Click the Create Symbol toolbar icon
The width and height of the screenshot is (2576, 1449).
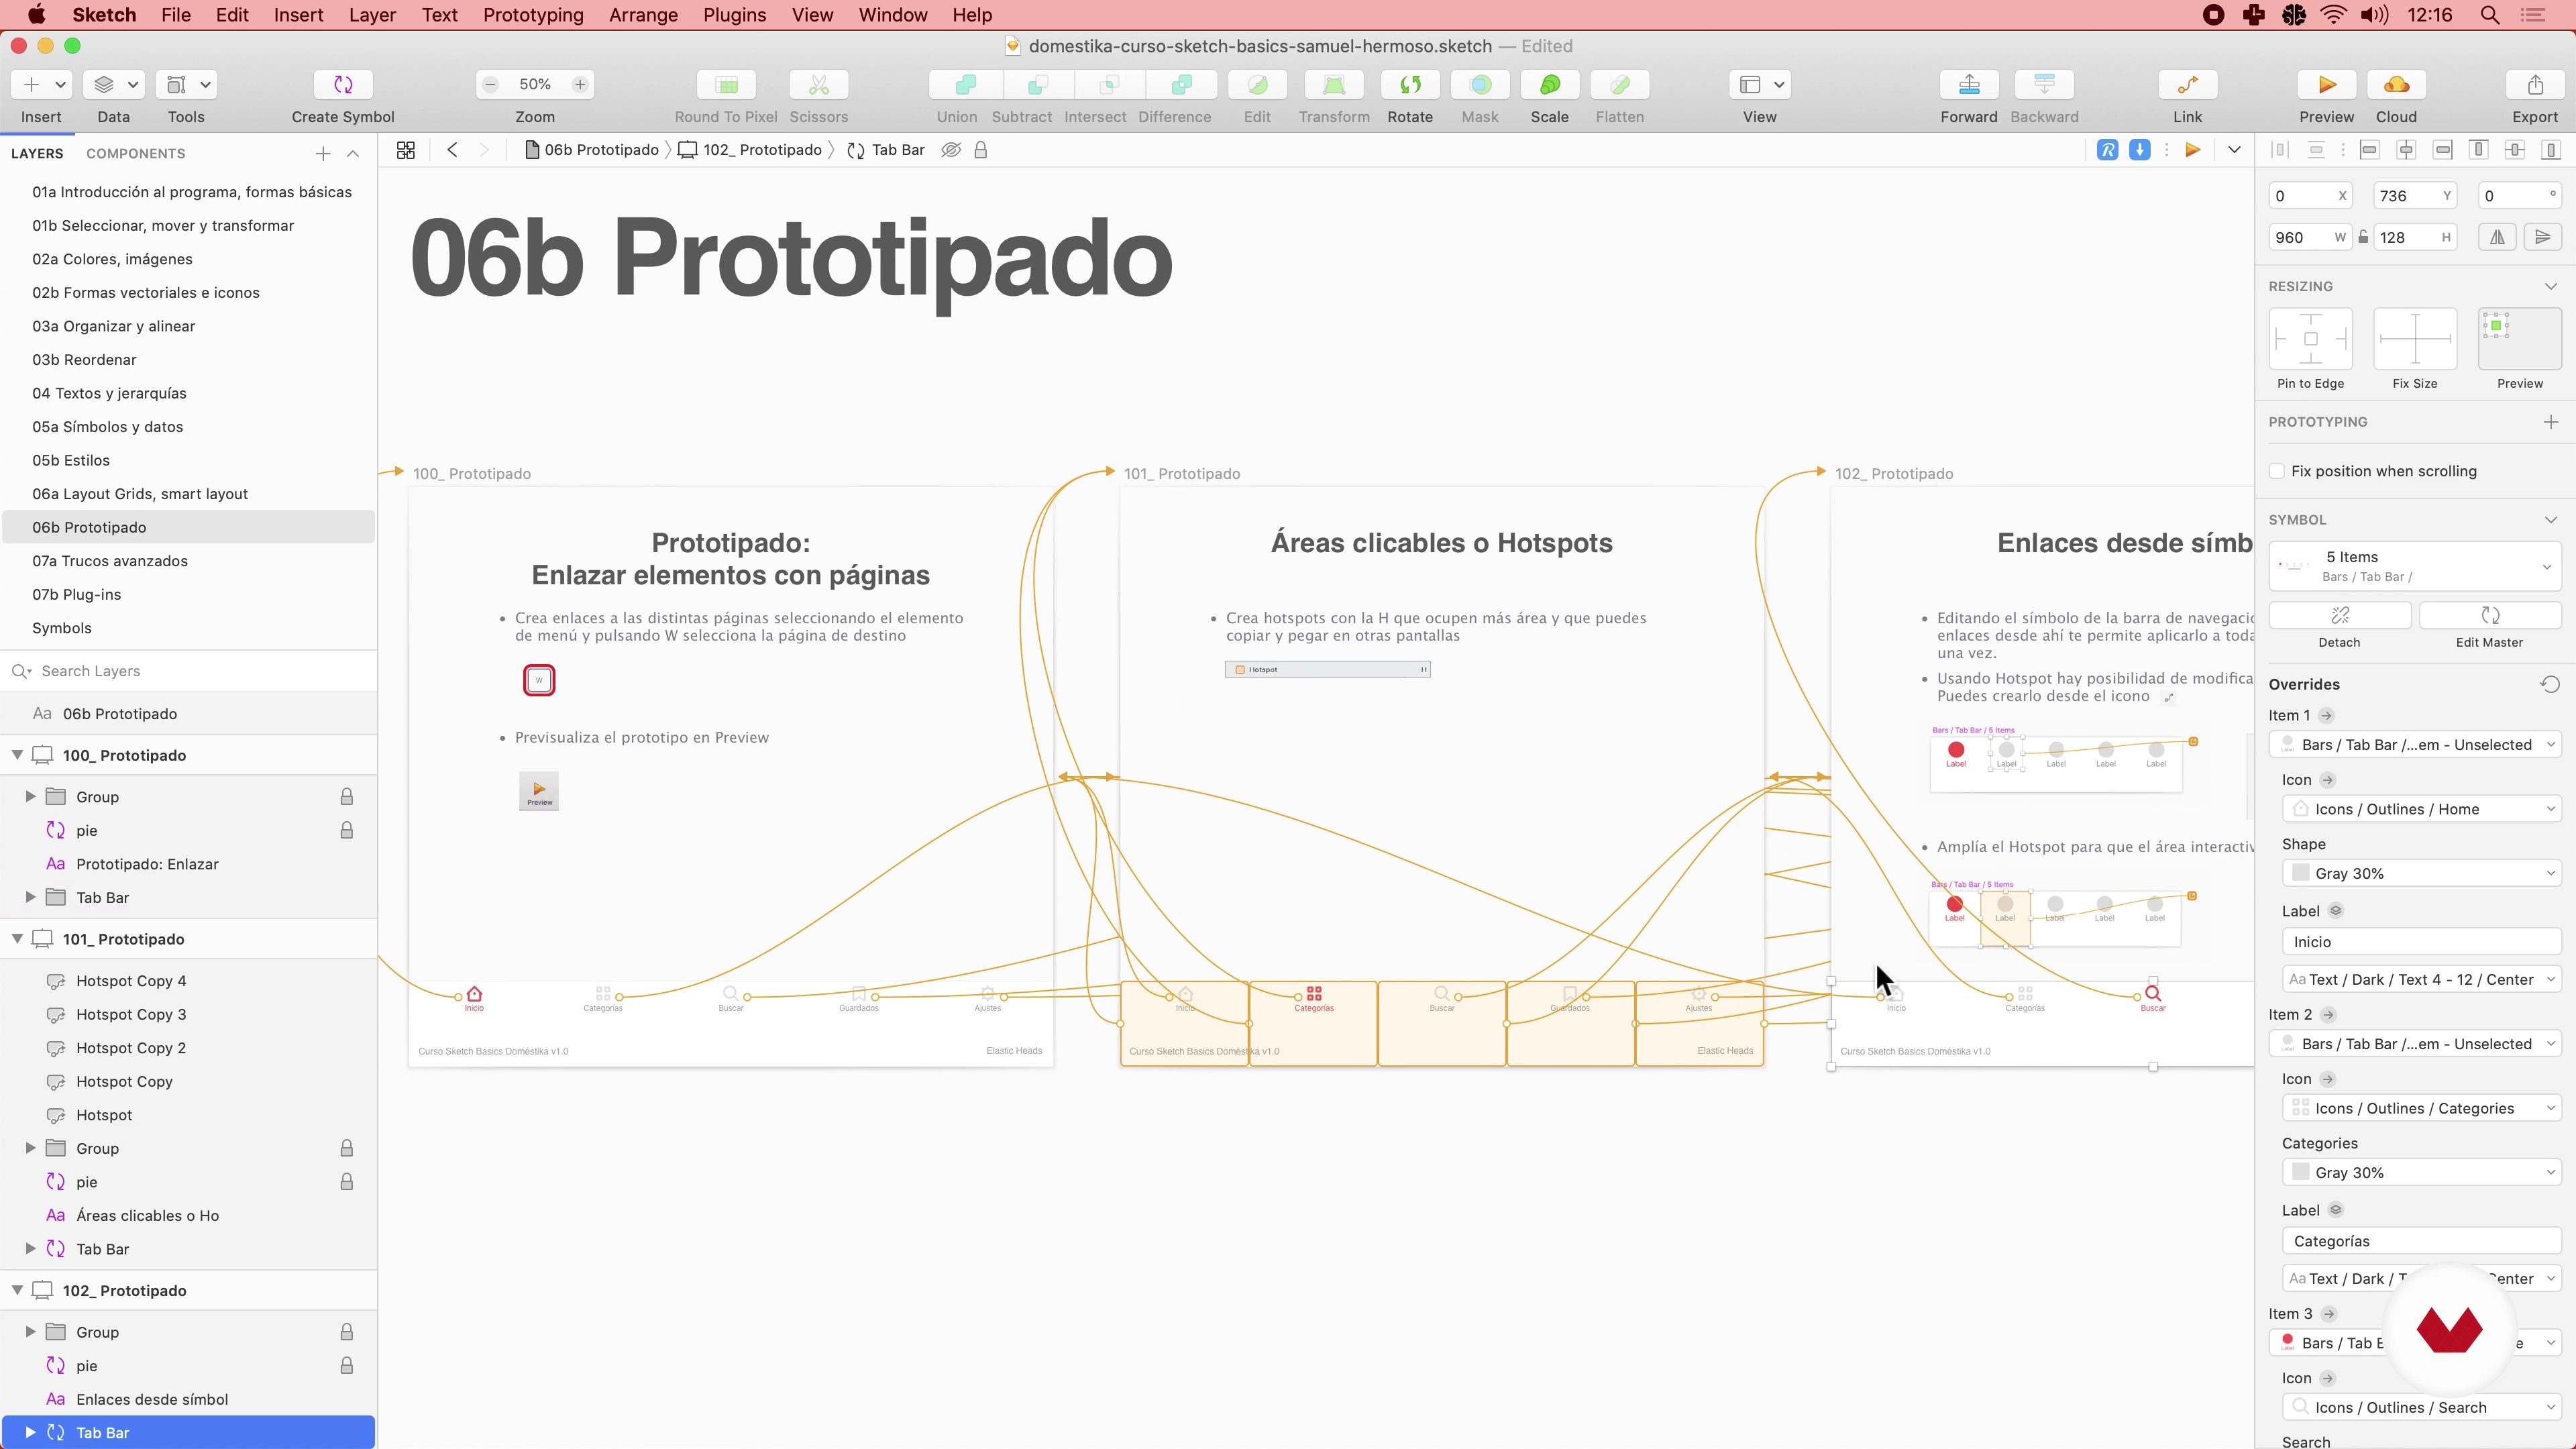pyautogui.click(x=342, y=85)
